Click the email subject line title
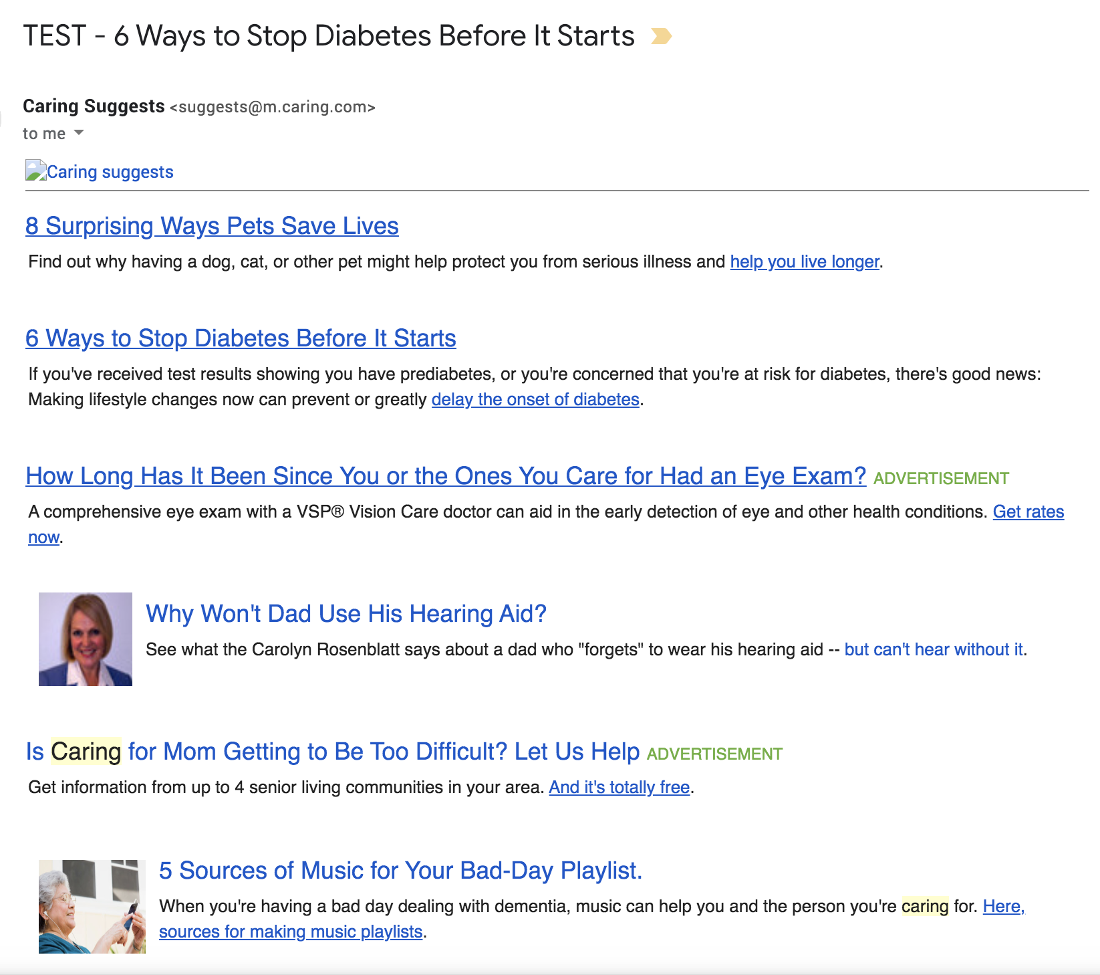 click(328, 36)
